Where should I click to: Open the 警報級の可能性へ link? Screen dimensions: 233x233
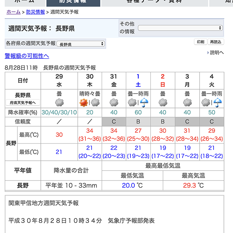(27, 56)
